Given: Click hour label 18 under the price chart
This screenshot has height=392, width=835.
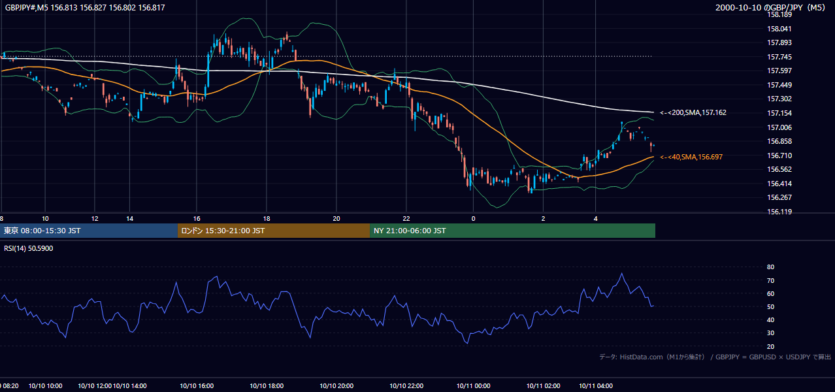Looking at the screenshot, I should tap(266, 218).
